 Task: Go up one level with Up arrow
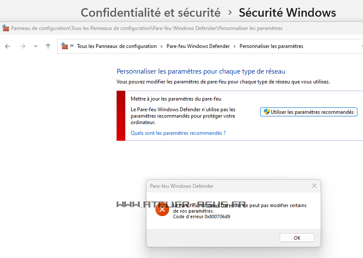tap(48, 46)
